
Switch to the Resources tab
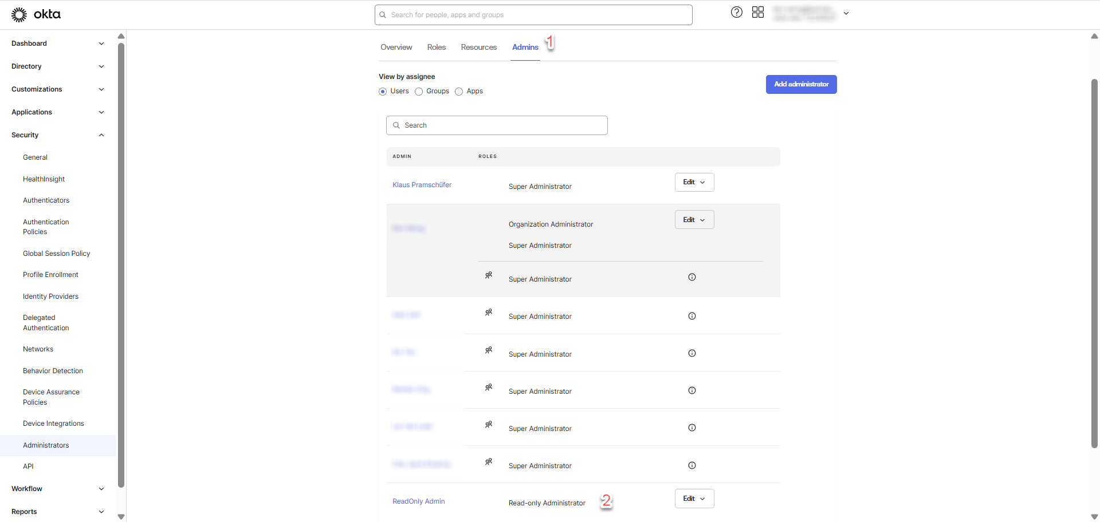(478, 48)
